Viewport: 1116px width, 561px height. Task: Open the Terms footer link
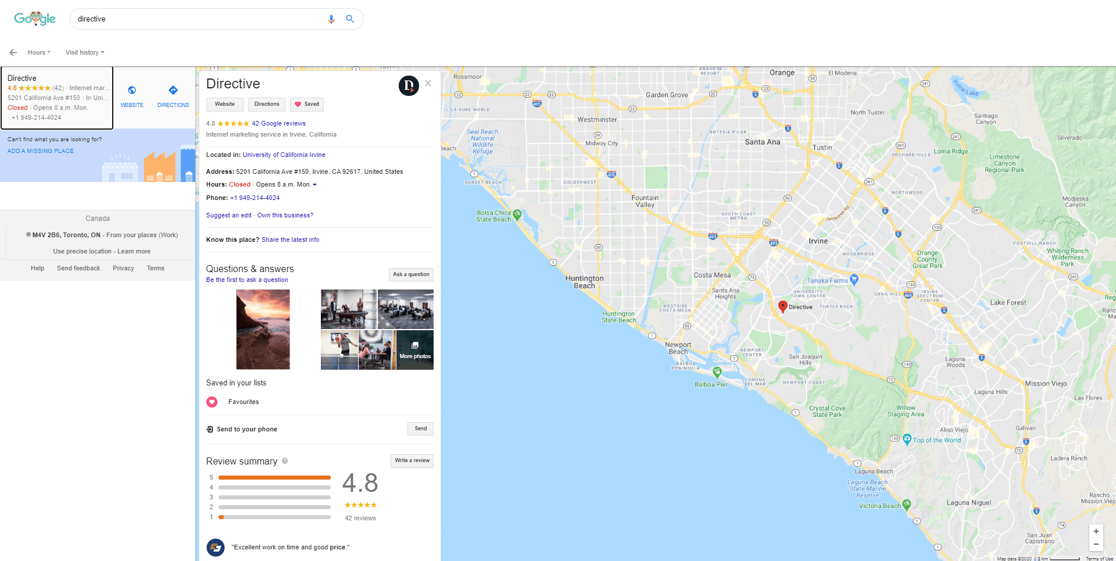coord(155,268)
